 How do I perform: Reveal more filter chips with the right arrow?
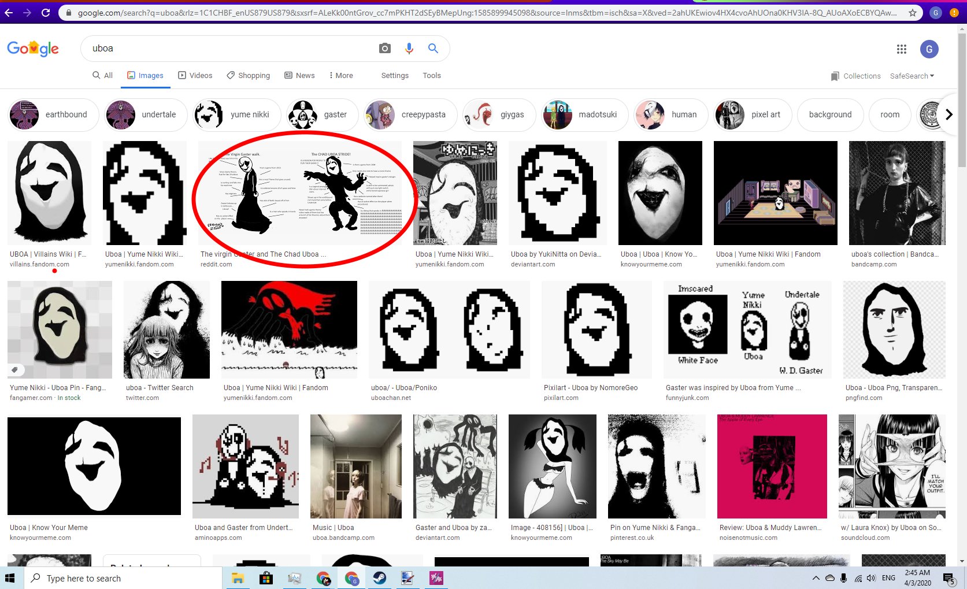949,114
